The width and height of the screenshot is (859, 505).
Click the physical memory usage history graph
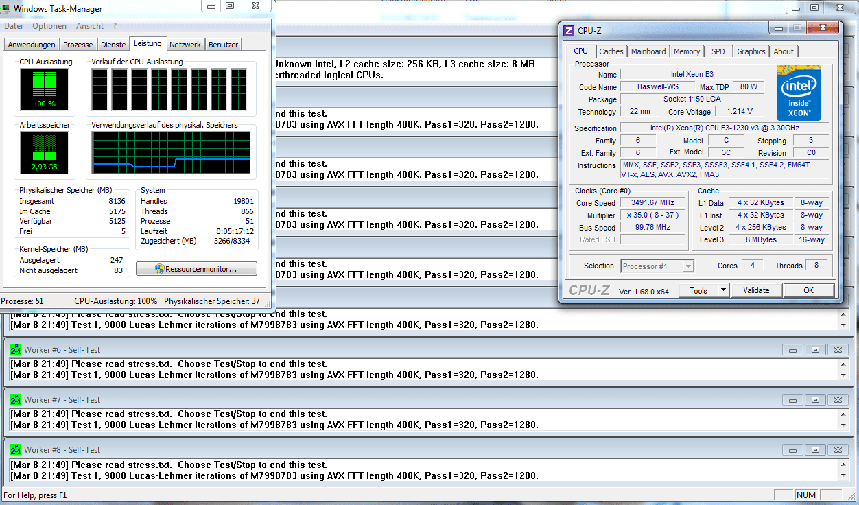tap(171, 152)
